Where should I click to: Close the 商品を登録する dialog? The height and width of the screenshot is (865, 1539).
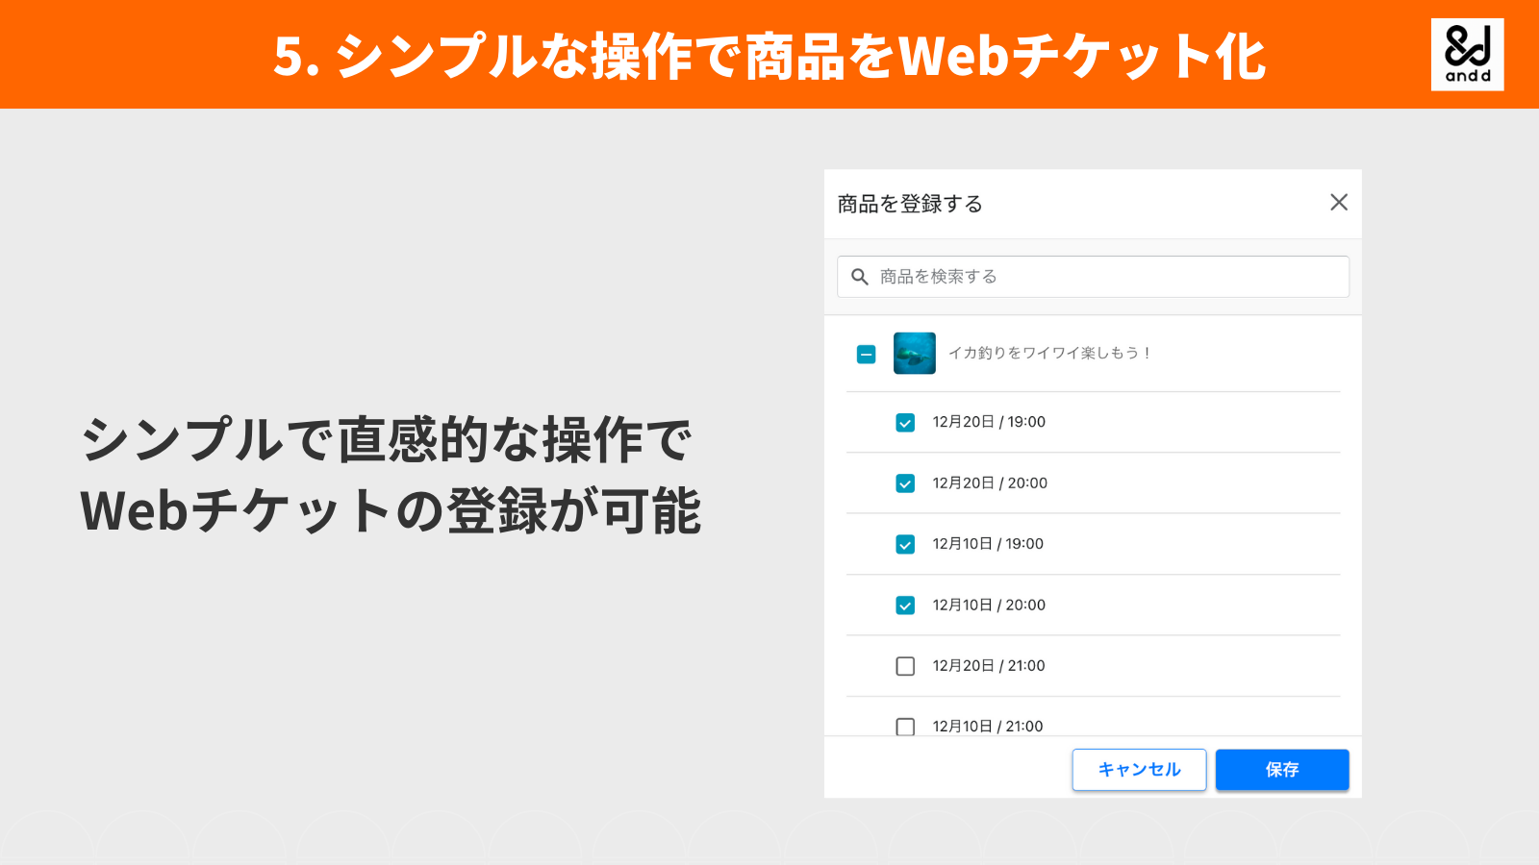1339,203
